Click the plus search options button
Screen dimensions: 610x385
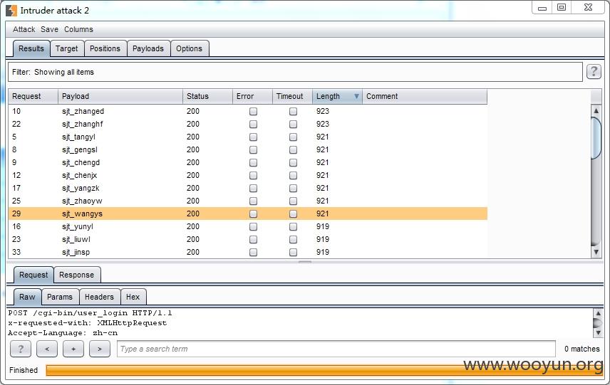click(73, 349)
